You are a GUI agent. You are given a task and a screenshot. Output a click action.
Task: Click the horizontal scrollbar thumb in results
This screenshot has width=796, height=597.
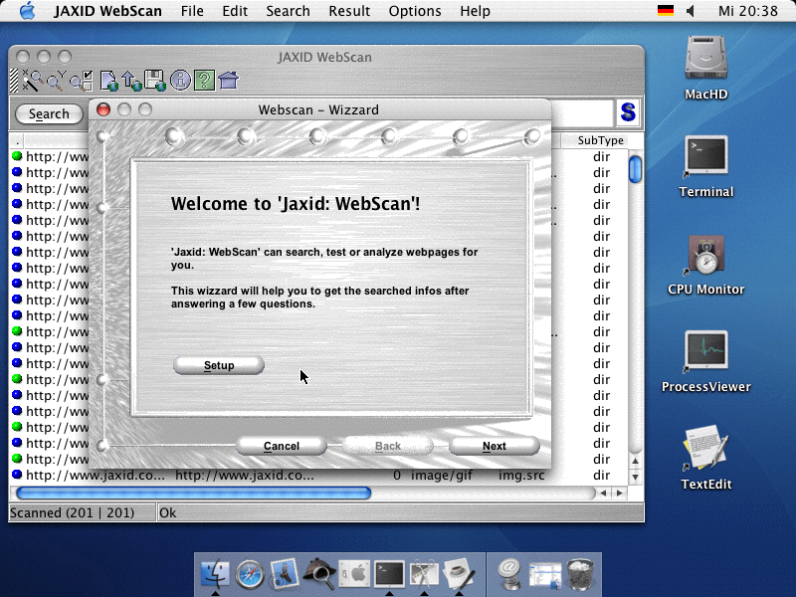coord(193,493)
